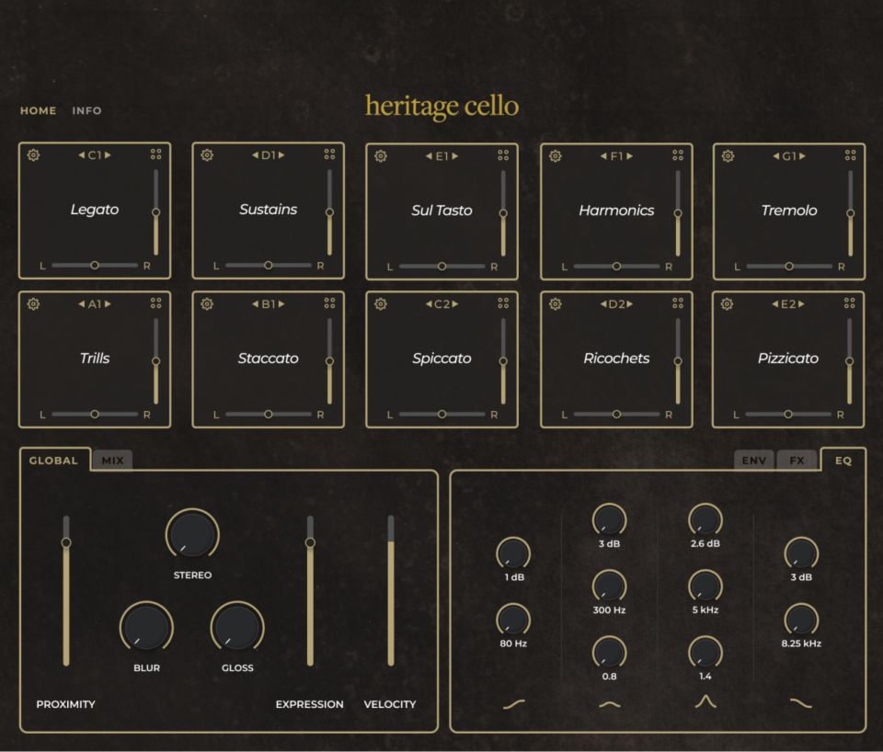Select the wide bell EQ curve icon
Image resolution: width=883 pixels, height=752 pixels.
coord(609,703)
